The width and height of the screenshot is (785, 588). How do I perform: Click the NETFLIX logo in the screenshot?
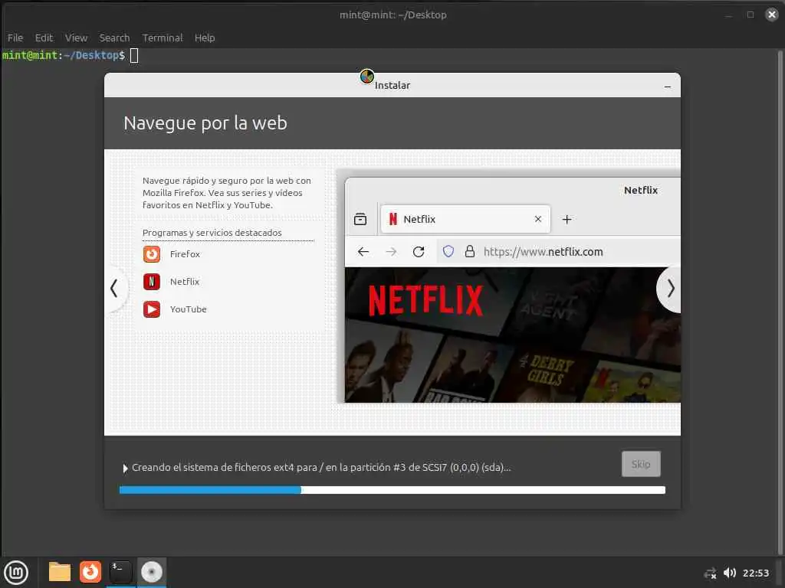point(426,300)
